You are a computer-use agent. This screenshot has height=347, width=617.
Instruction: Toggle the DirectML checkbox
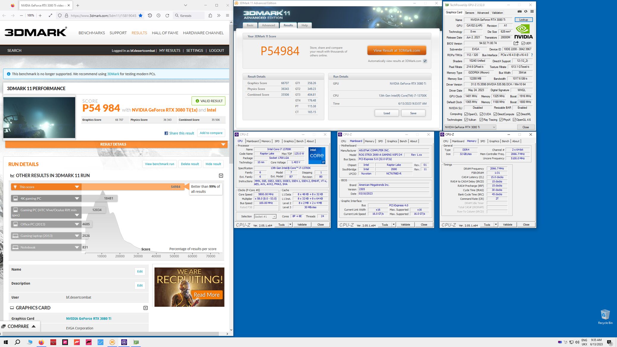coord(518,114)
